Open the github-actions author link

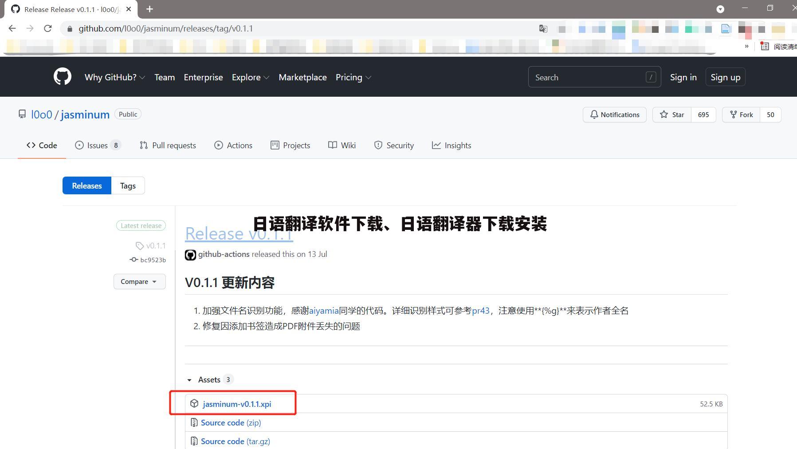[x=224, y=254]
